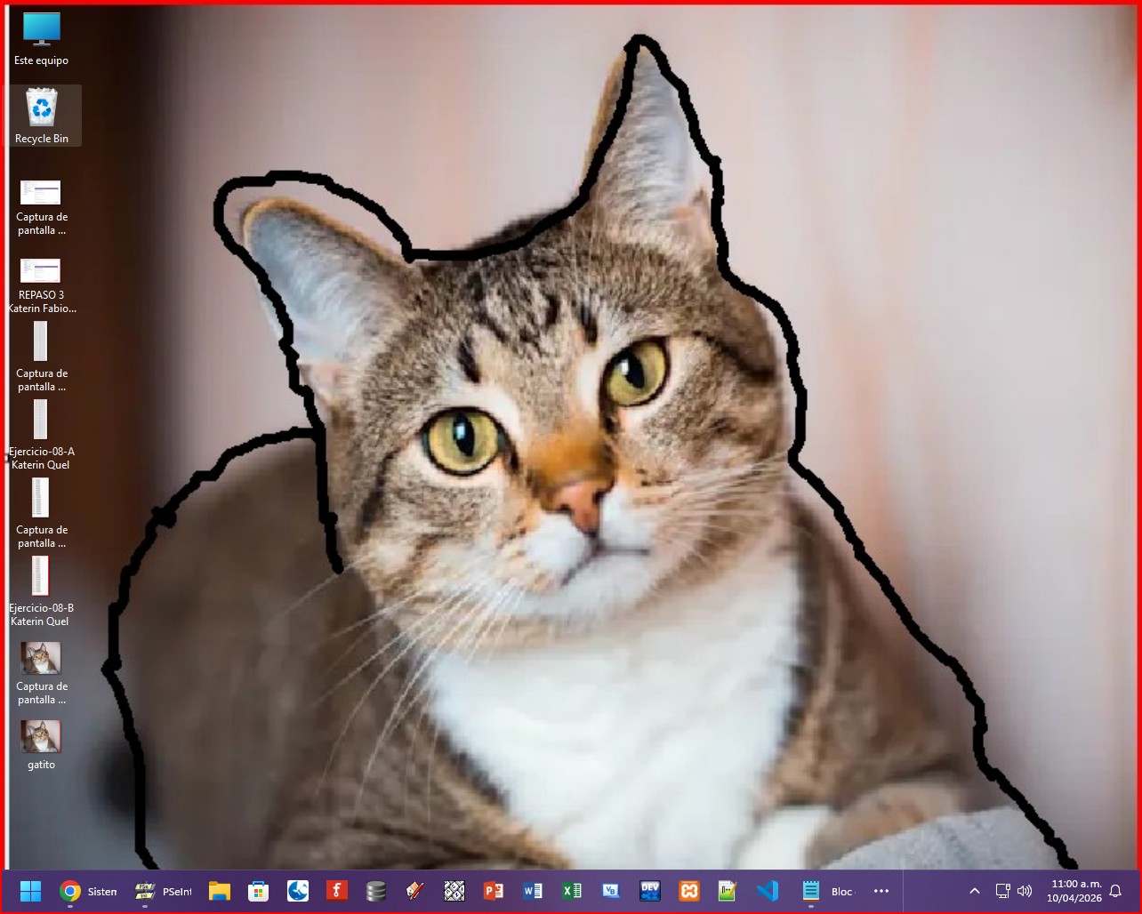The height and width of the screenshot is (914, 1142).
Task: Open the Microsoft Store taskbar icon
Action: coord(259,891)
